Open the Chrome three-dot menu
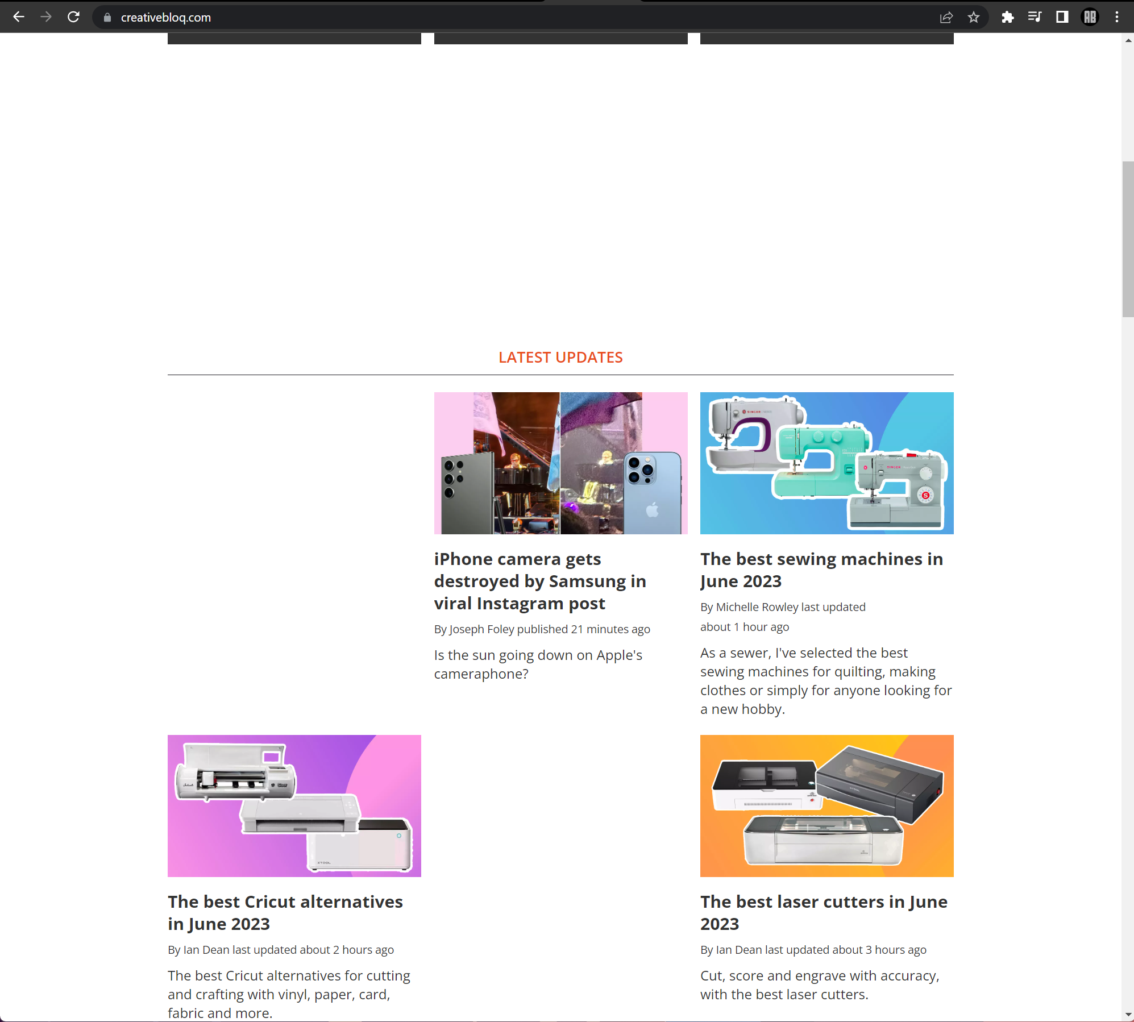Screen dimensions: 1134x1022 click(1116, 17)
